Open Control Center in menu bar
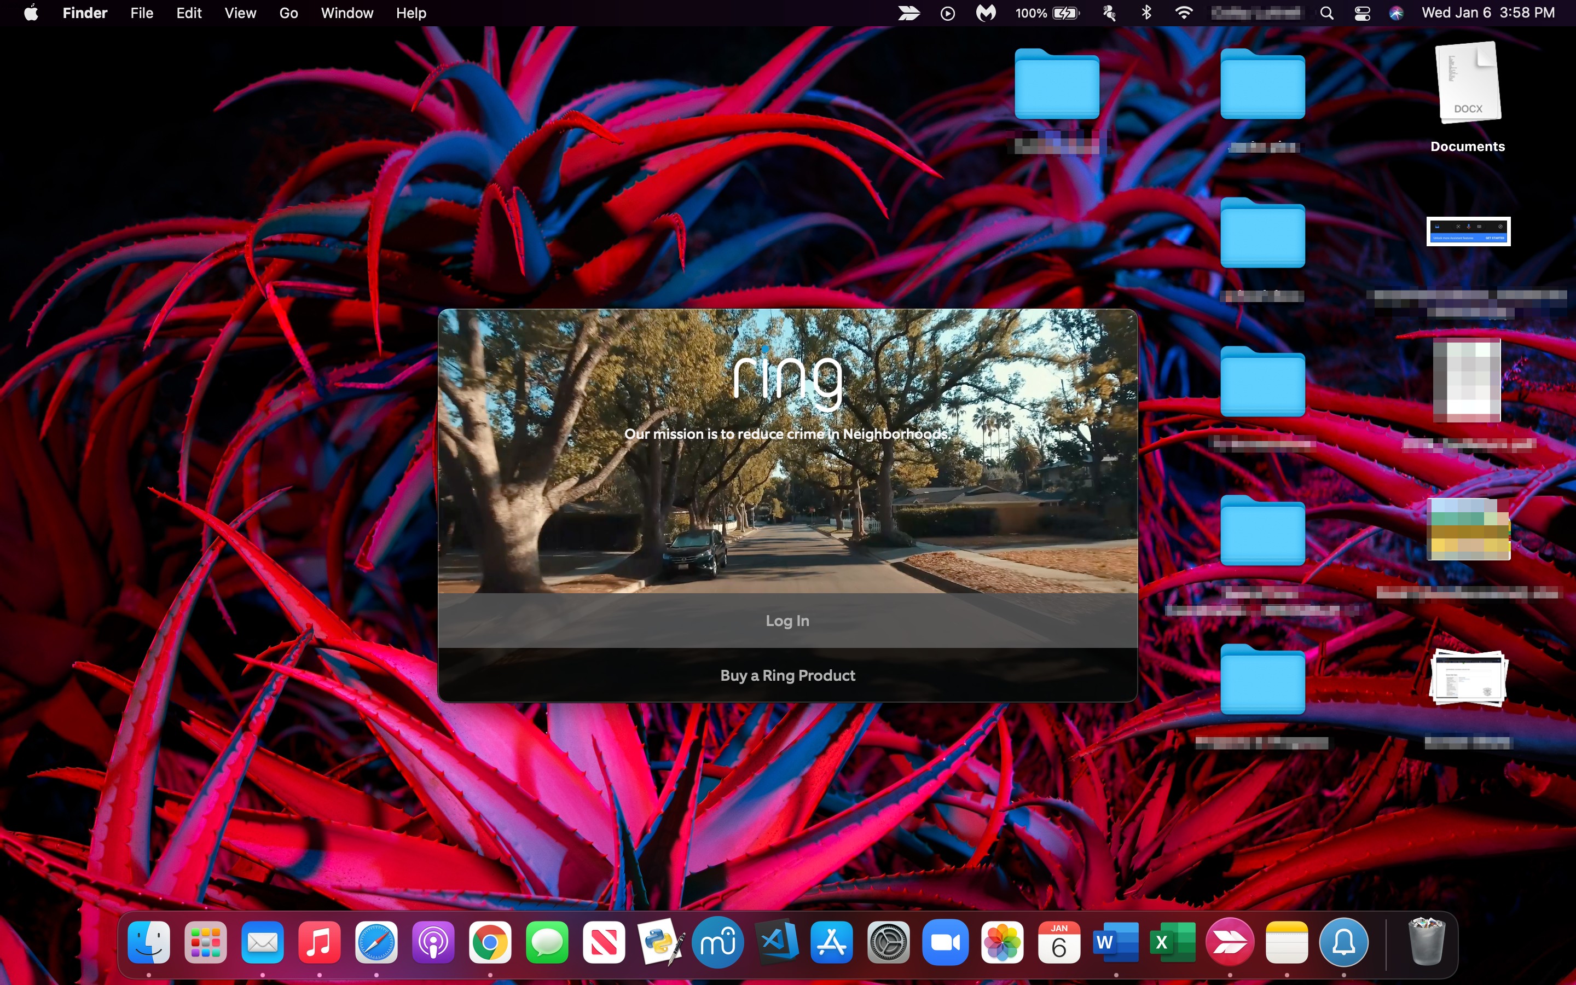Screen dimensions: 1576x985 pos(1363,13)
